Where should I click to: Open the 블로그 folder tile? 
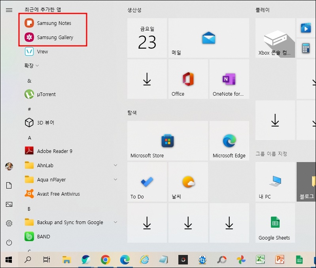(x=307, y=181)
